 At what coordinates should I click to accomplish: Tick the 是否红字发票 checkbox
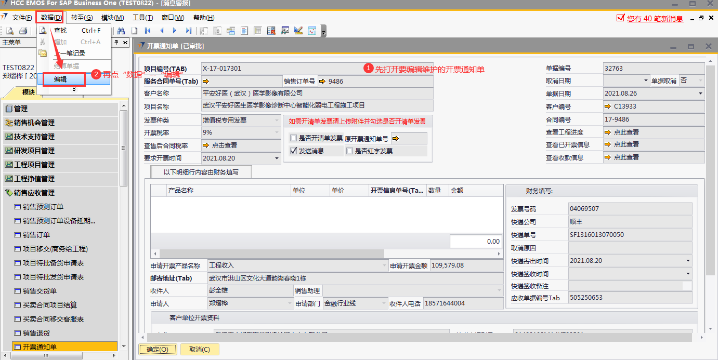click(x=349, y=151)
